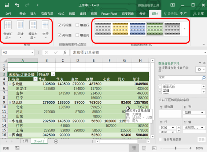The width and height of the screenshot is (207, 152).
Task: Expand the PivotTable styles gallery
Action: click(185, 29)
